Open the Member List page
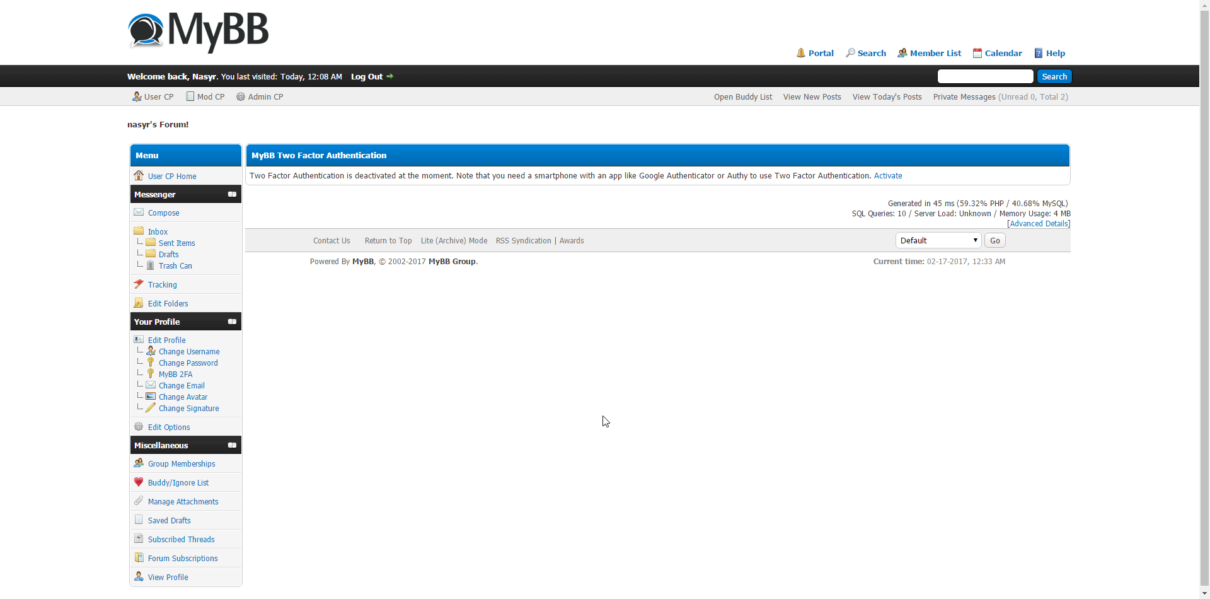The image size is (1210, 599). (935, 53)
